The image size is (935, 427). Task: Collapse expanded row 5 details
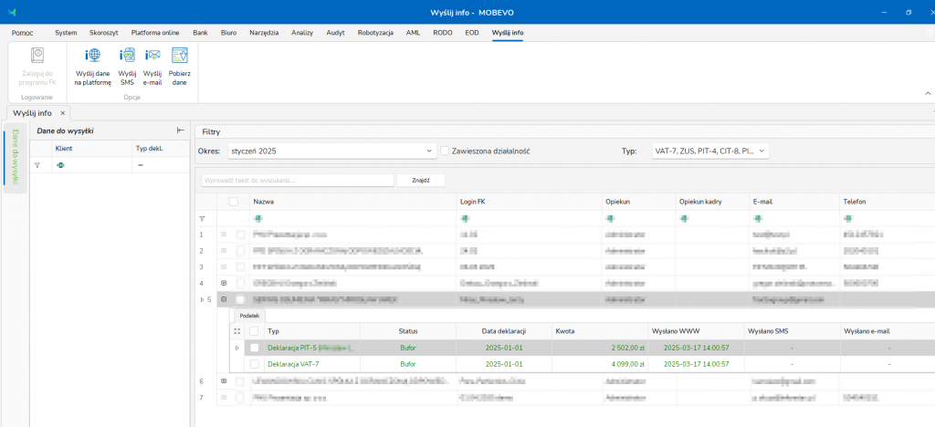[x=224, y=299]
